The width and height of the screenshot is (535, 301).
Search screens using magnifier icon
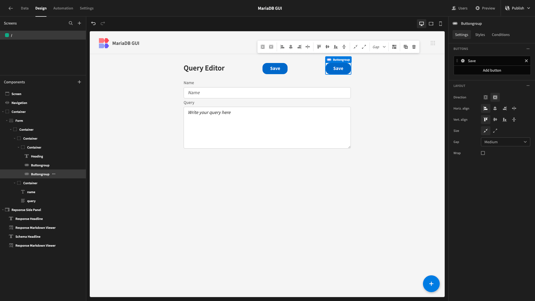click(71, 23)
